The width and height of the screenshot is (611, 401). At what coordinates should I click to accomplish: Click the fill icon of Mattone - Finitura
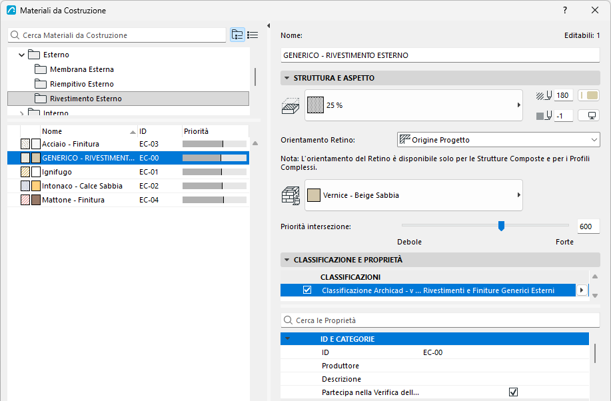[x=25, y=200]
